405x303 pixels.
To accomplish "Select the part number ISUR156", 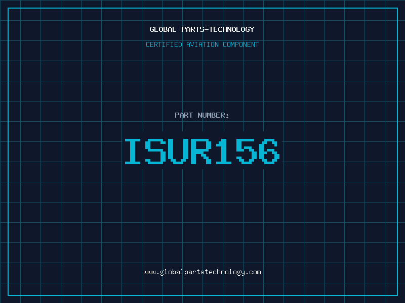I will coord(202,151).
